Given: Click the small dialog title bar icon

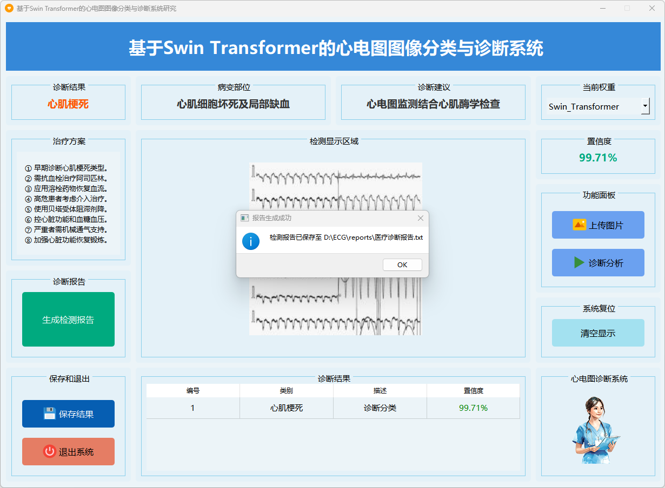Looking at the screenshot, I should click(244, 218).
